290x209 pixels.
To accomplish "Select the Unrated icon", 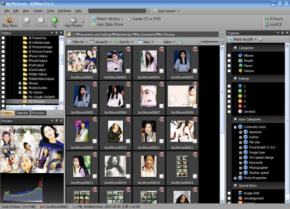I will 240,112.
